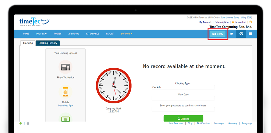Image resolution: width=271 pixels, height=133 pixels.
Task: Click TimeTec Computing Sdn. Bhd. company name
Action: pyautogui.click(x=231, y=27)
